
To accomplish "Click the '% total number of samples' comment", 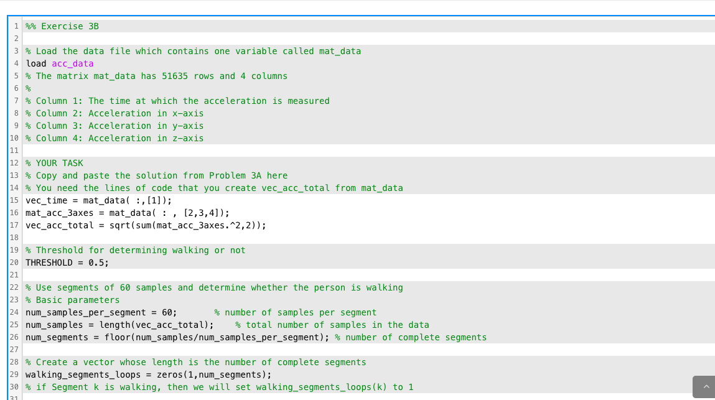I will coord(332,325).
